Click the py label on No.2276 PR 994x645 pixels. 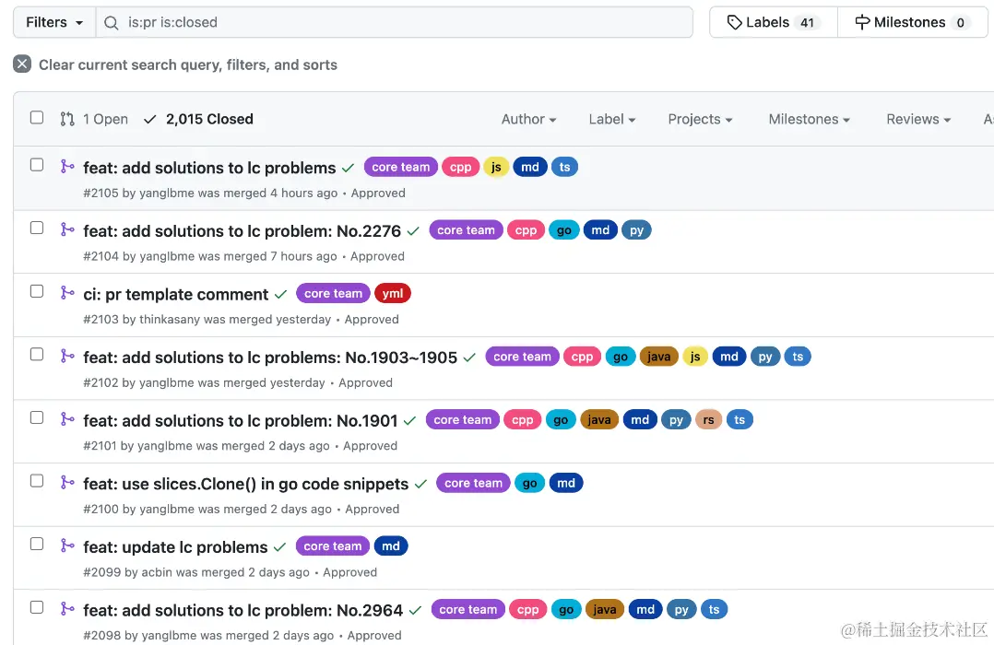(636, 230)
